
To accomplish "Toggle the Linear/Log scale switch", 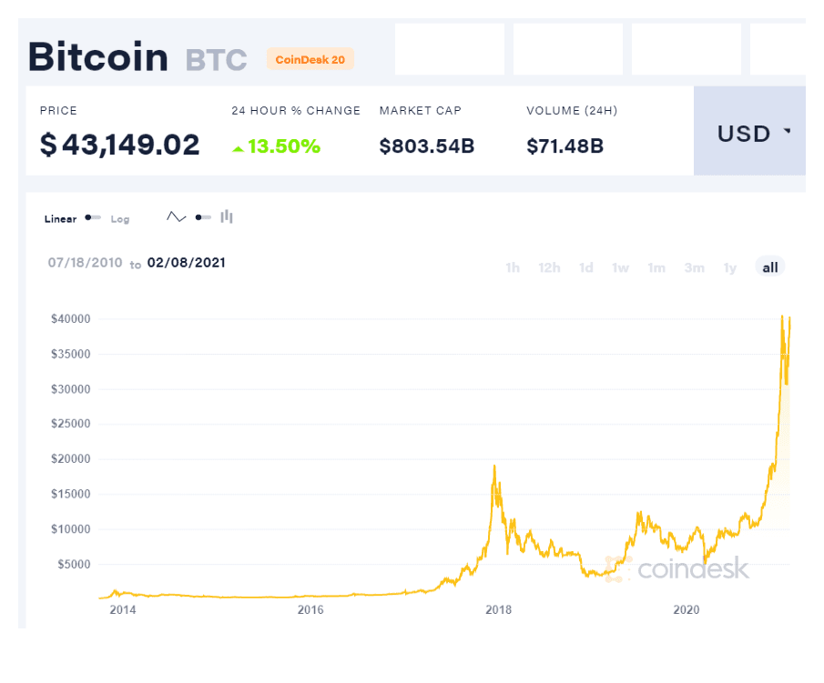I will tap(93, 218).
